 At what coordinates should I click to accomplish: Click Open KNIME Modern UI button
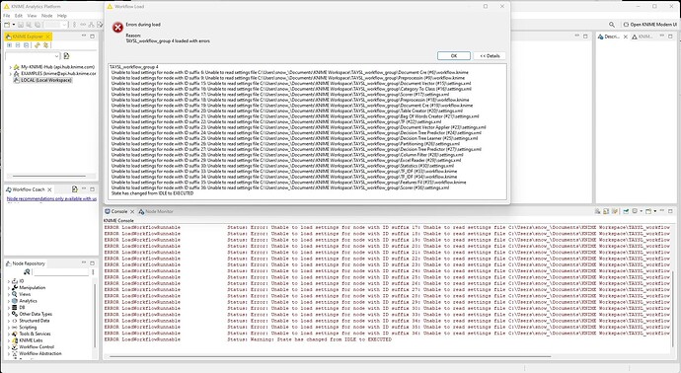tap(649, 25)
